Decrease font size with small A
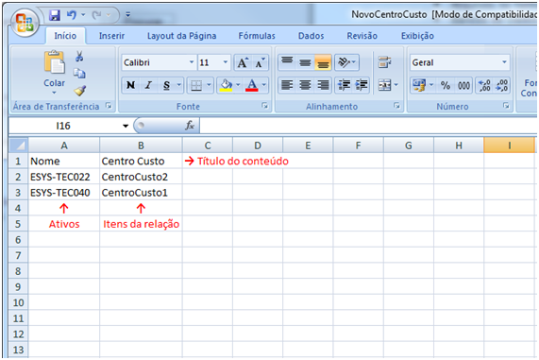This screenshot has height=360, width=539. (x=260, y=62)
